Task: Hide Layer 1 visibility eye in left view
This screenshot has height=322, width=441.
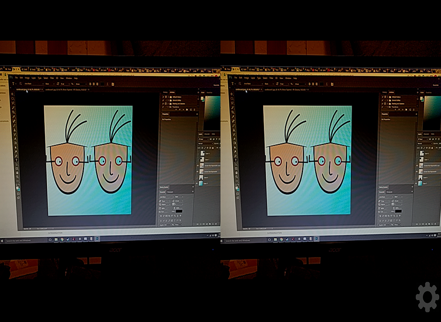Action: pos(196,183)
